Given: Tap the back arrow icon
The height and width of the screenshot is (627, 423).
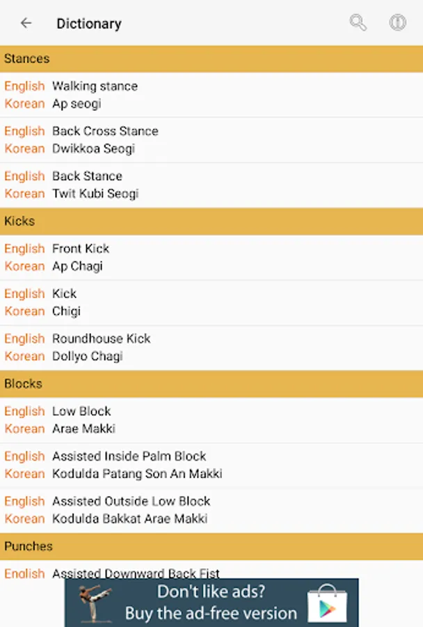Looking at the screenshot, I should [26, 23].
